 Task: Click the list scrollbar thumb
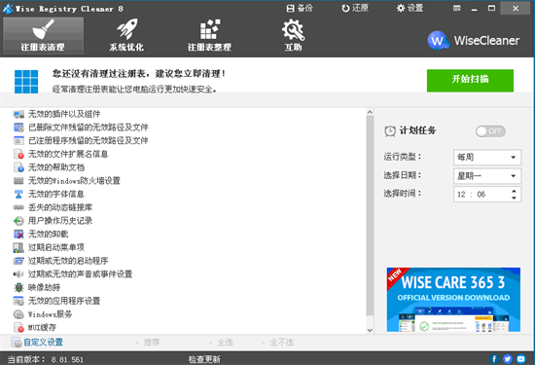(370, 215)
